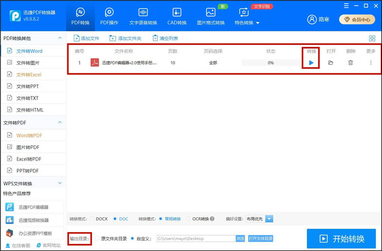Collapse the 文件转PDF section
This screenshot has width=382, height=251.
point(60,122)
